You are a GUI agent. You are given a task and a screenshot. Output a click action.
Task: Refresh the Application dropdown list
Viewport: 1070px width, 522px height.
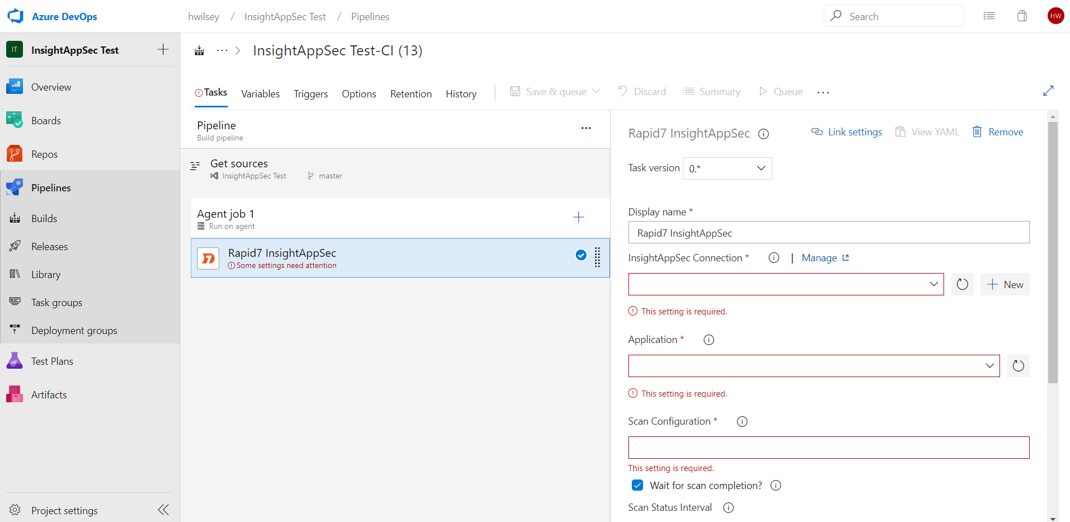pyautogui.click(x=1018, y=366)
